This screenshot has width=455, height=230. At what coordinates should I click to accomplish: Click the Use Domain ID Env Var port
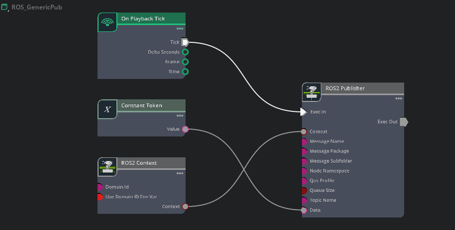tap(100, 197)
